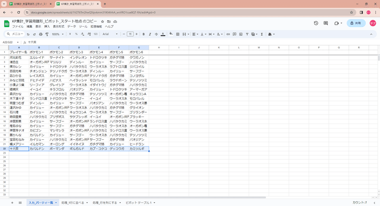The height and width of the screenshot is (206, 380).
Task: Open the comment history icon
Action: (326, 23)
